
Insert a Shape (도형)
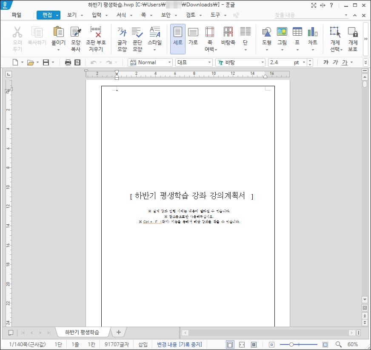point(267,32)
